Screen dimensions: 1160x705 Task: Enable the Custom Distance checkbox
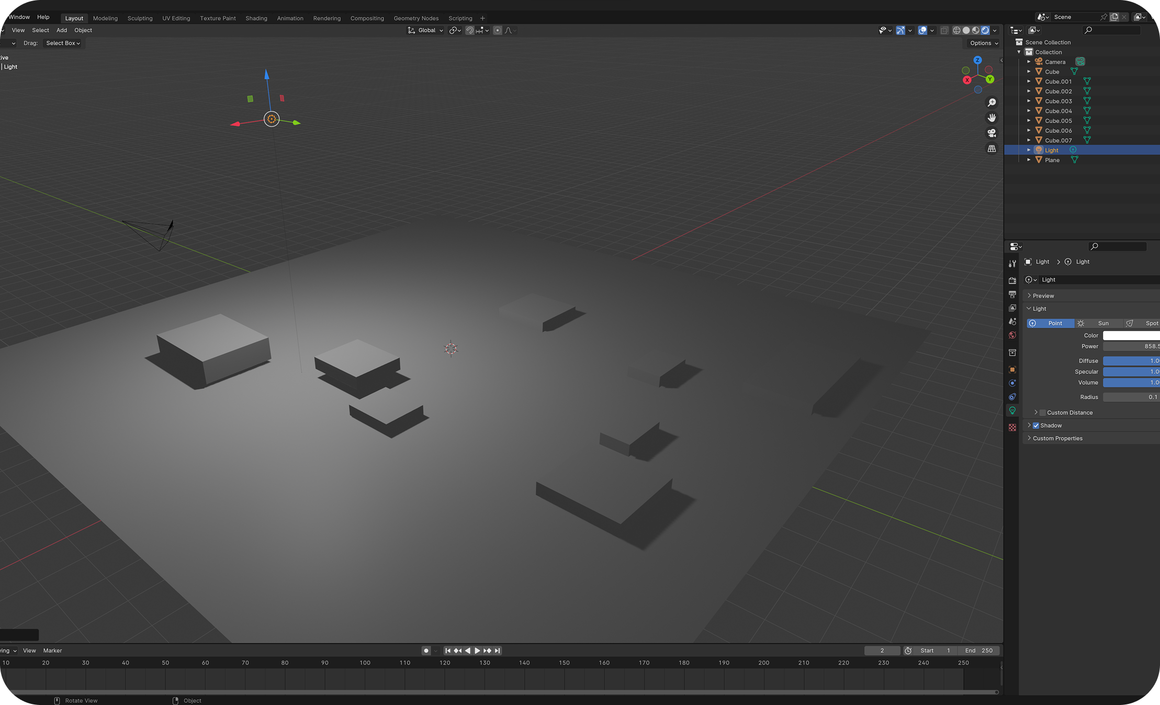click(1042, 412)
